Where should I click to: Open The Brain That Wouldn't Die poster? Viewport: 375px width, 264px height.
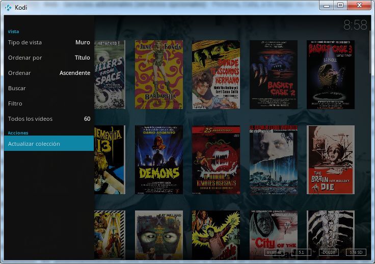click(331, 160)
